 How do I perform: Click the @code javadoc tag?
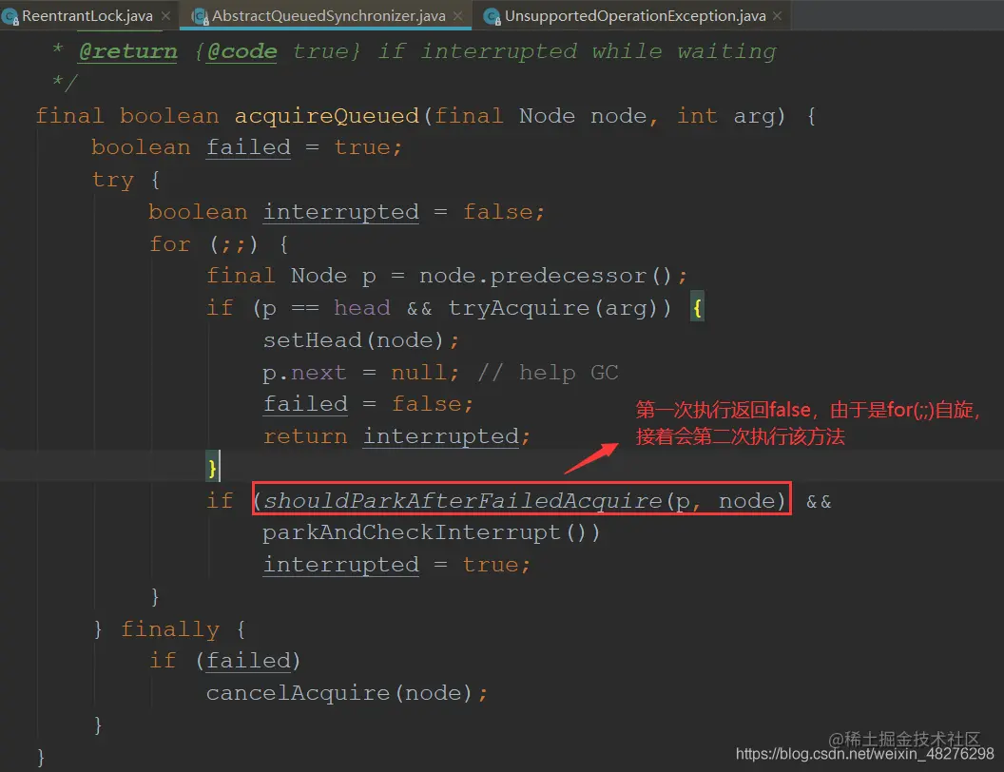(242, 51)
